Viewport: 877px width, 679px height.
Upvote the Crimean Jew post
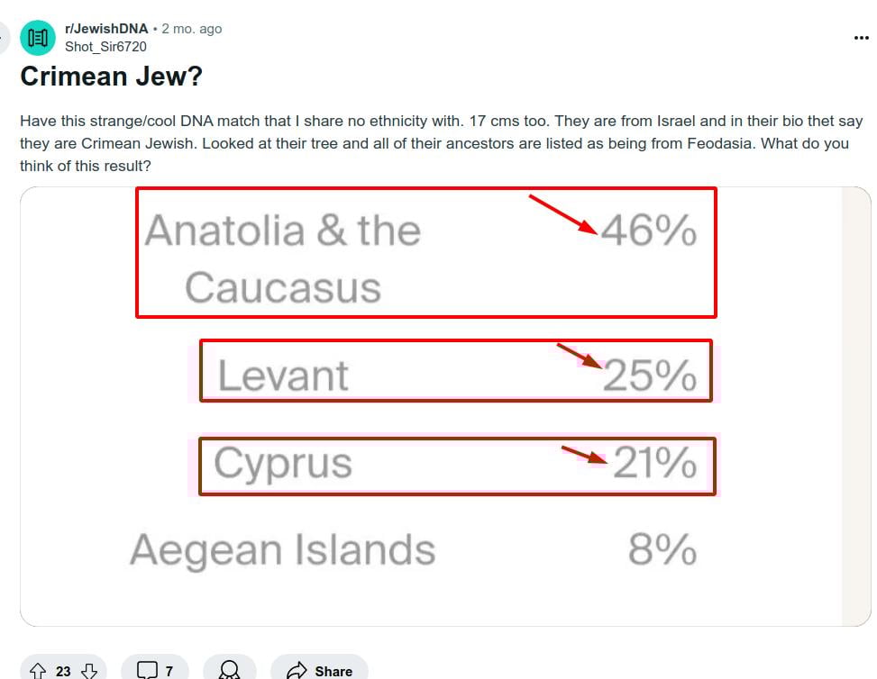(38, 671)
